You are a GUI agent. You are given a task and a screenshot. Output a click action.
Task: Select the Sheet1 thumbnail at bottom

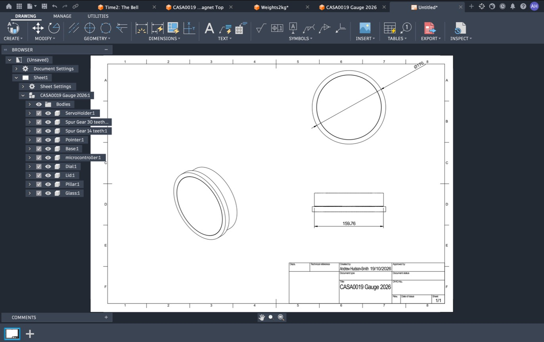click(x=12, y=334)
